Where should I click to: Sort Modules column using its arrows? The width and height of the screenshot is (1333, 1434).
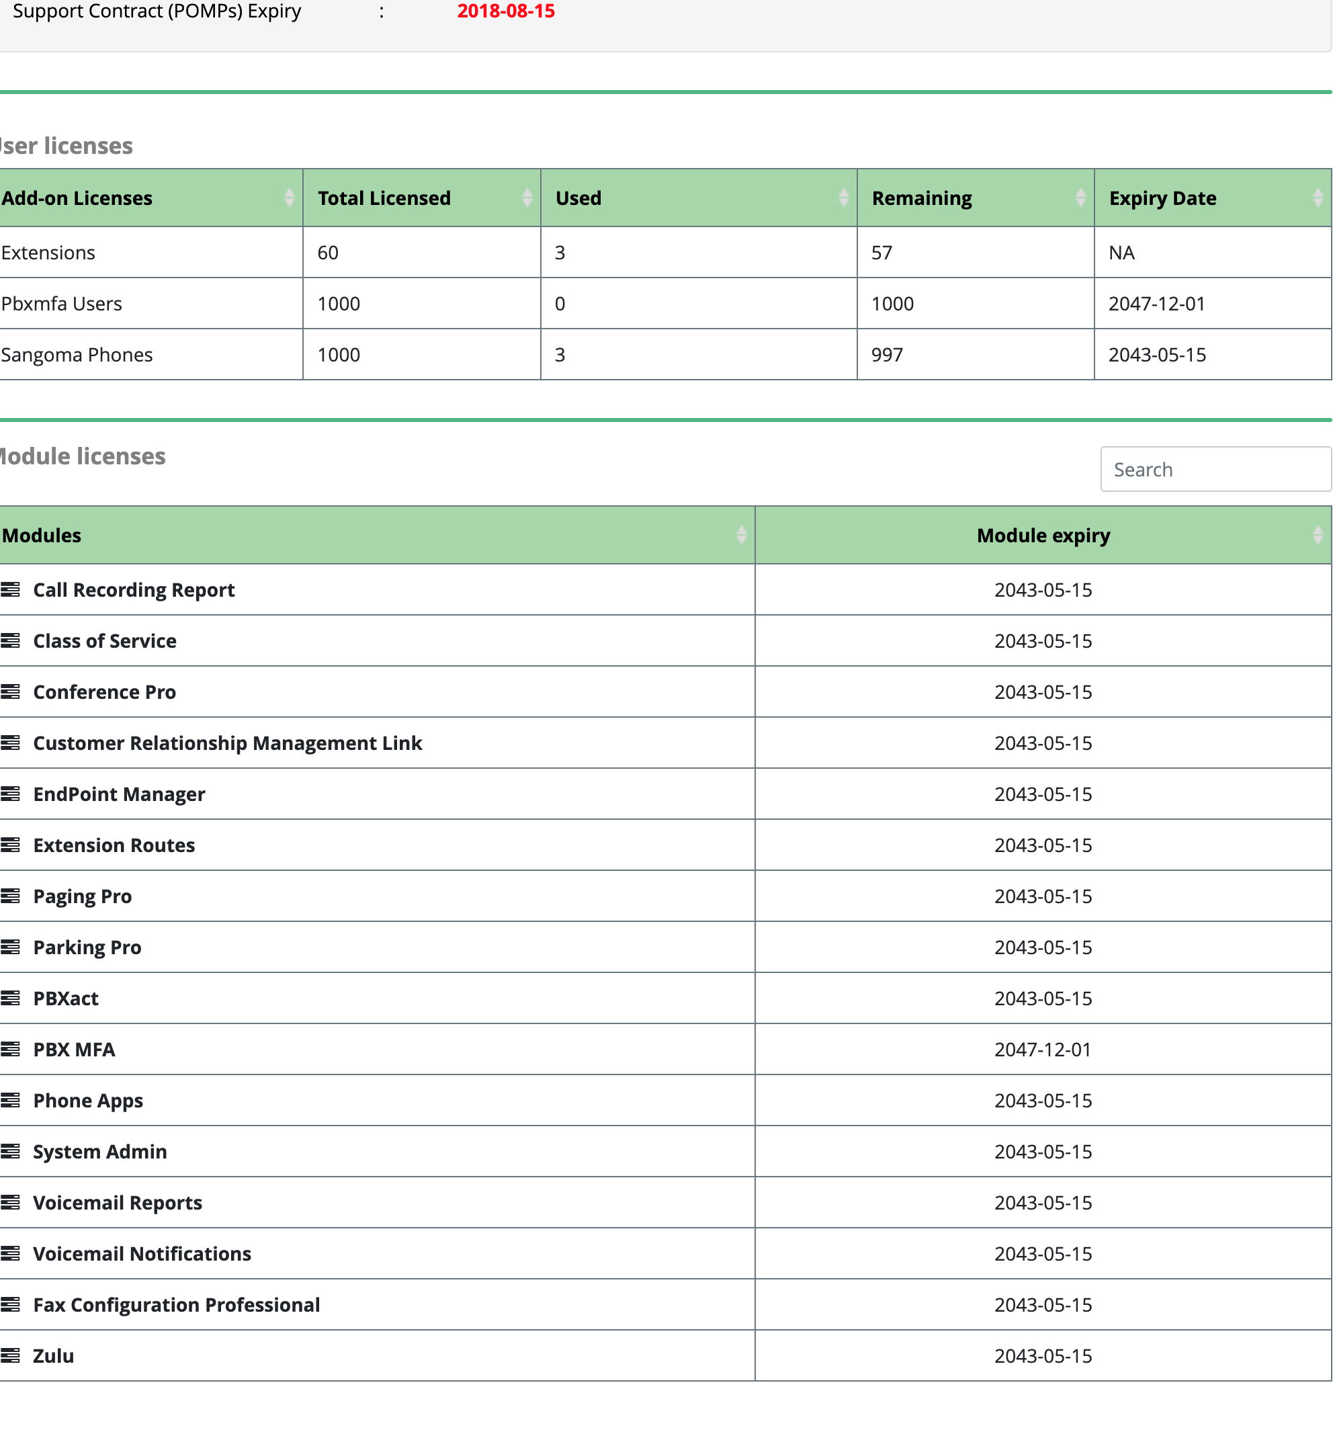(742, 535)
